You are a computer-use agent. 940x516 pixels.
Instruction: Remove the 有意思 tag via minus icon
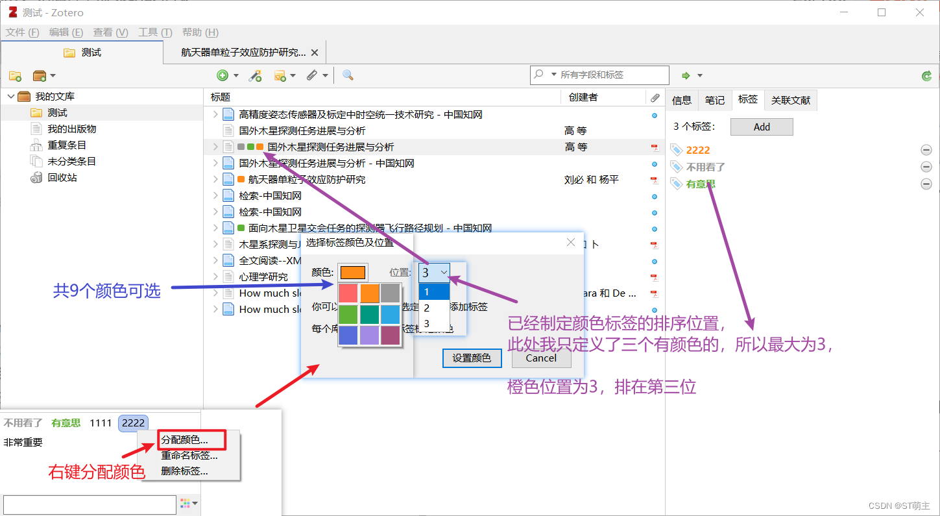point(926,184)
